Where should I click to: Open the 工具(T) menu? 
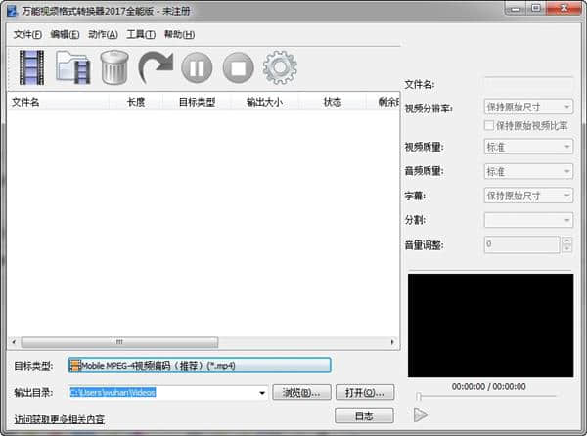141,35
